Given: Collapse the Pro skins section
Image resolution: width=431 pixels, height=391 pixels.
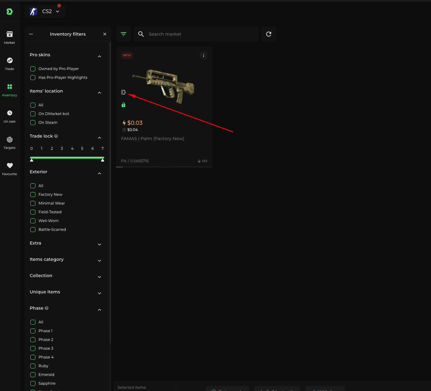Looking at the screenshot, I should tap(99, 57).
